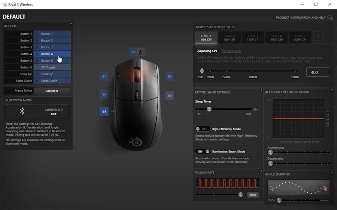Open the Actions panel help question mark

click(71, 24)
